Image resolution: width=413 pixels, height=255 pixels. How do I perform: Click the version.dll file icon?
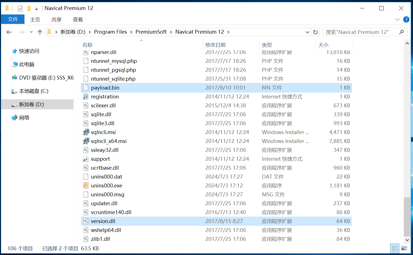86,221
